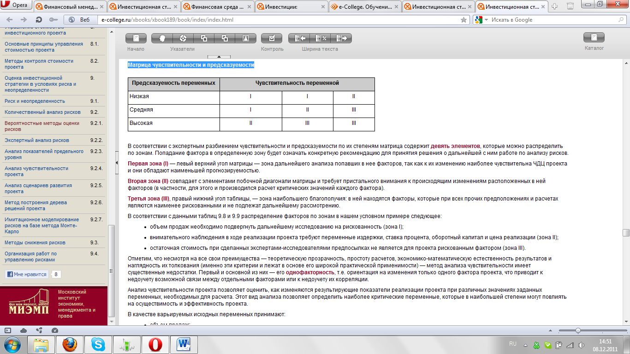Switch to the Финансовый менед... tab
The width and height of the screenshot is (630, 354).
[x=70, y=6]
